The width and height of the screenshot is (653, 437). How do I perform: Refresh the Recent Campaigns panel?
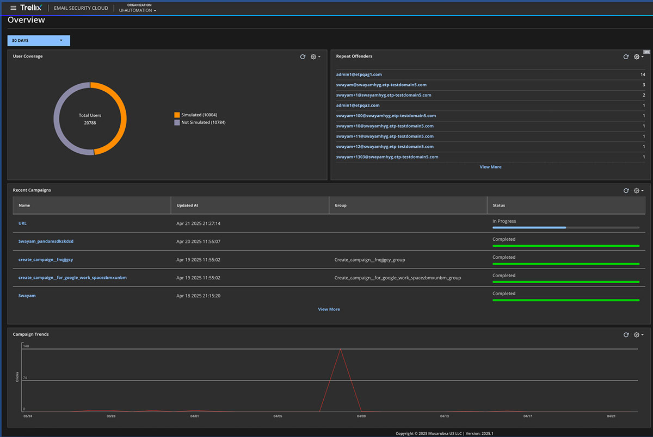click(x=626, y=191)
